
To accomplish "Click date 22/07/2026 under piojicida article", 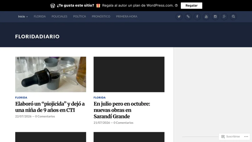I will click(23, 116).
